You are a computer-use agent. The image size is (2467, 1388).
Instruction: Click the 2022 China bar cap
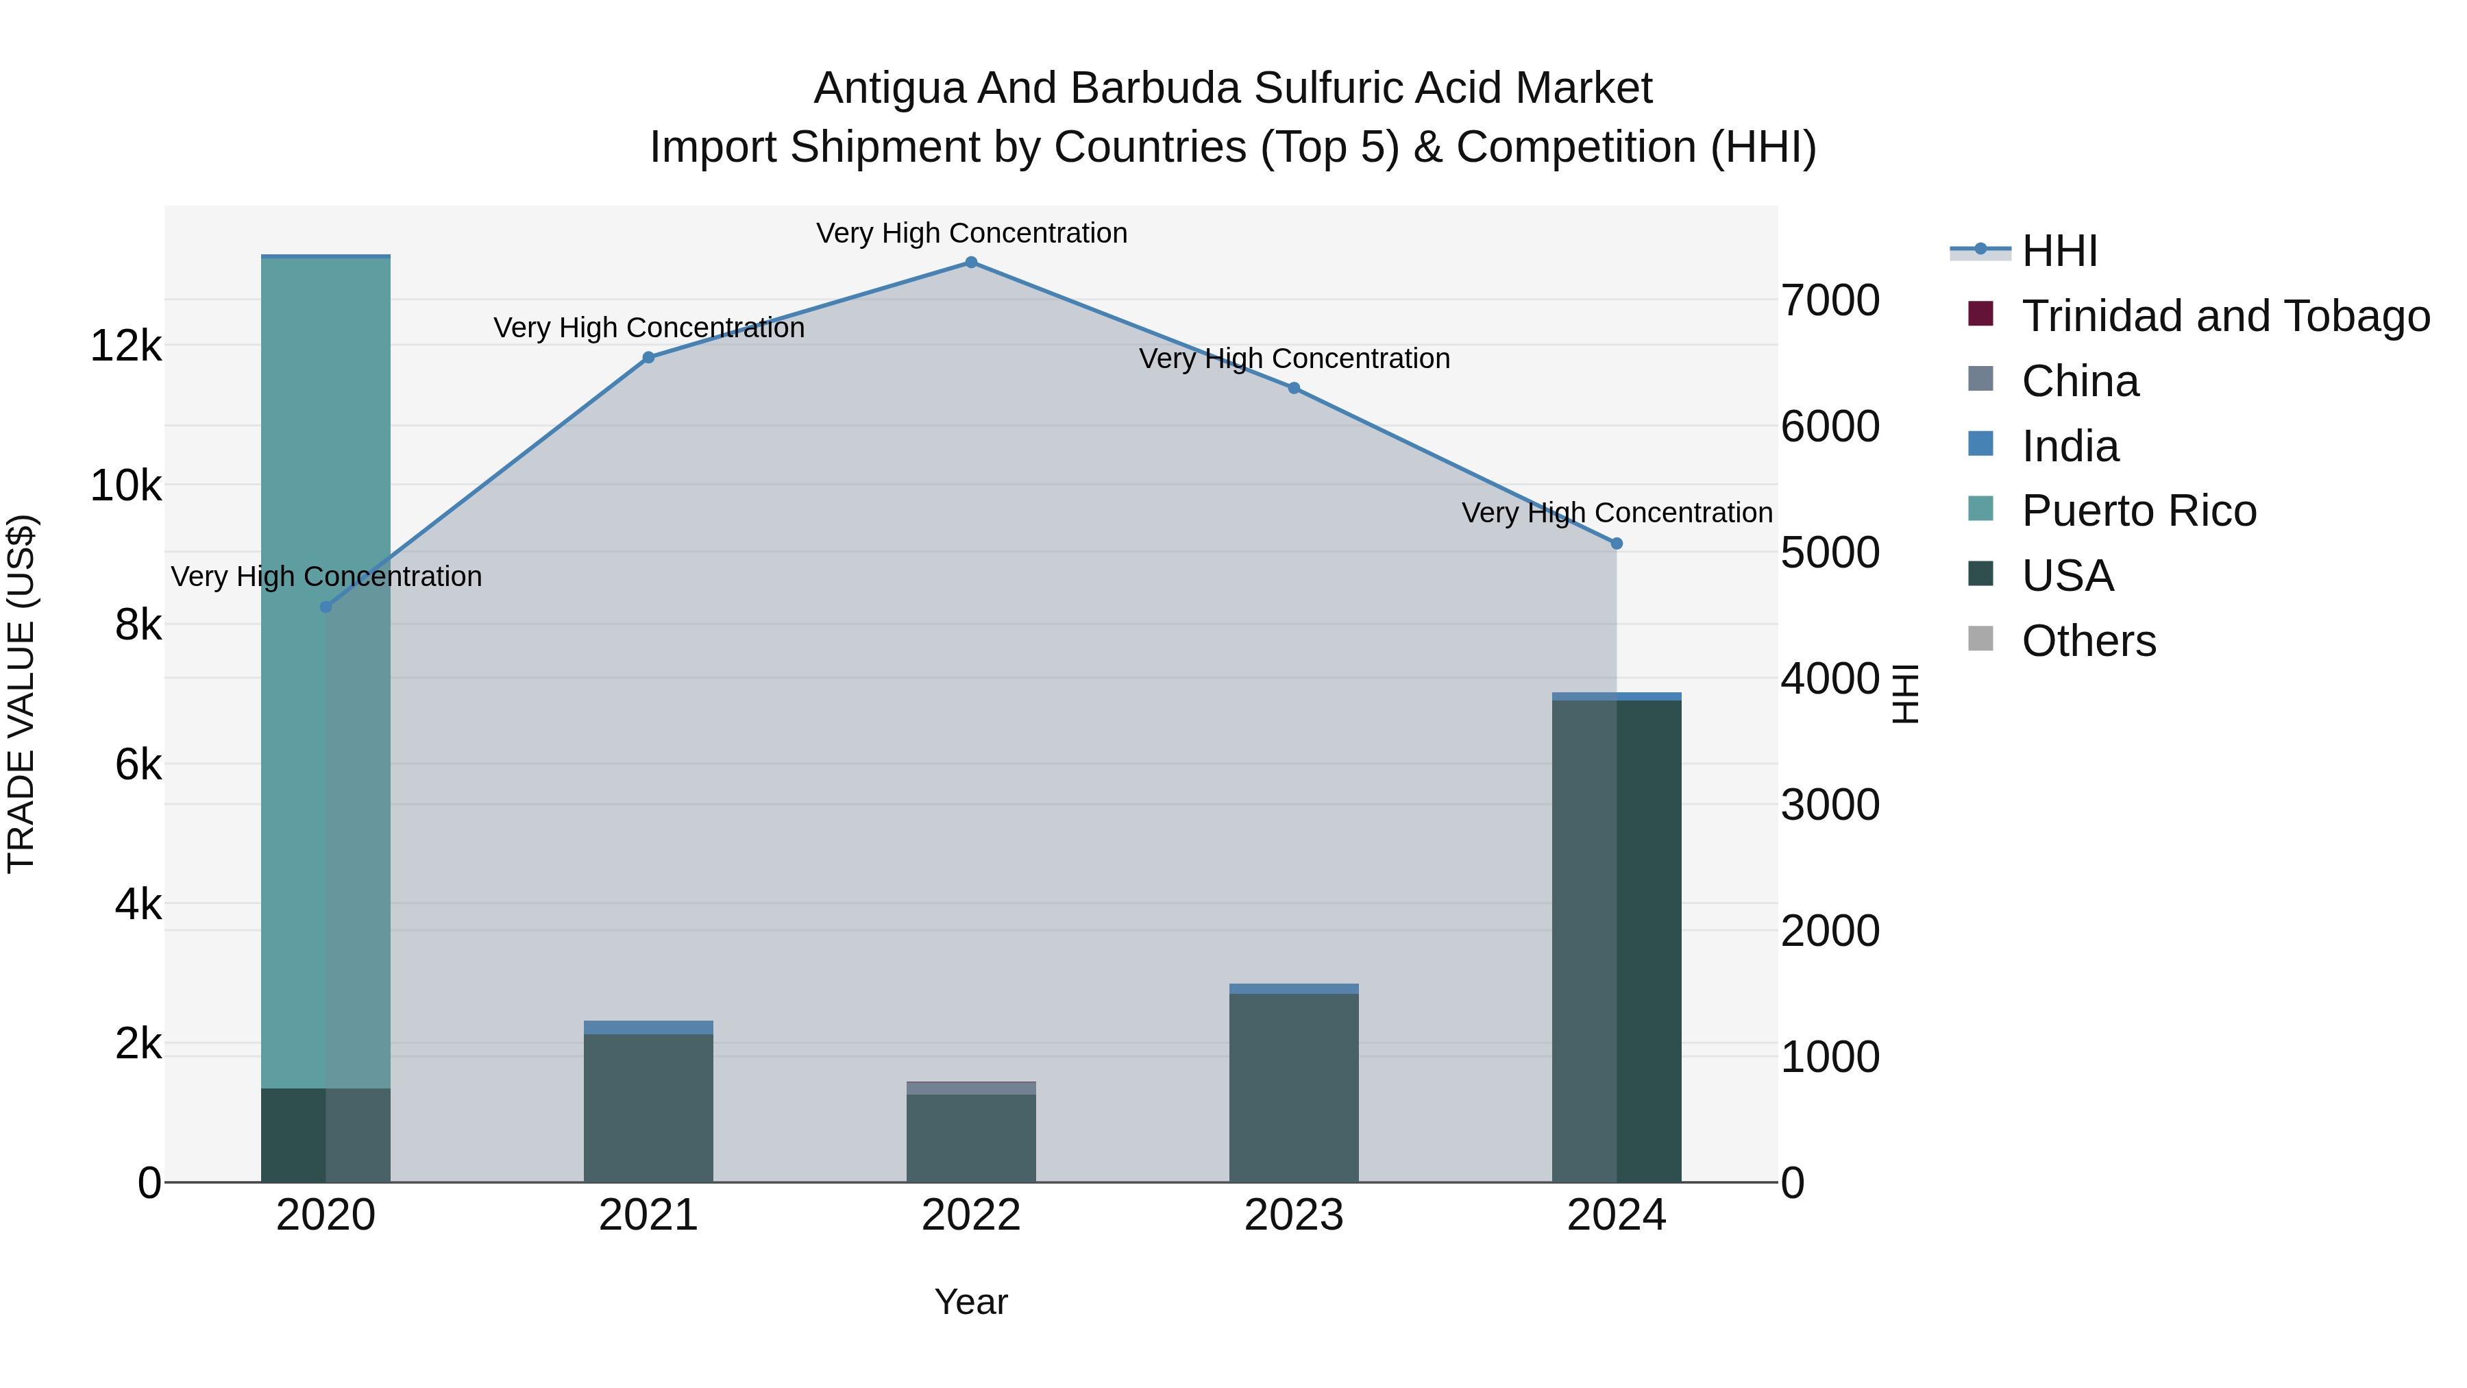pos(971,1089)
